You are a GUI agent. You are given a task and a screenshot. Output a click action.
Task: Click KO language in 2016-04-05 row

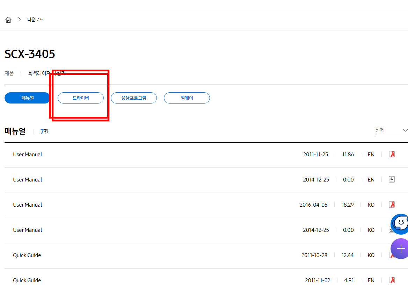[371, 205]
